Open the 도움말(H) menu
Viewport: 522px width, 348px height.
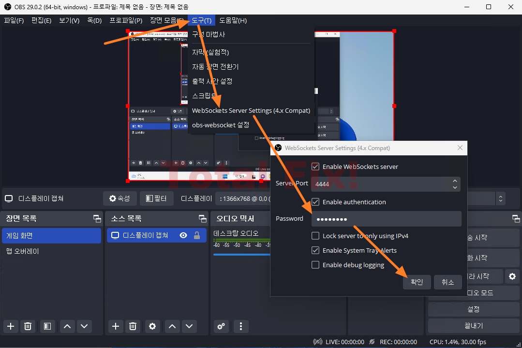233,21
